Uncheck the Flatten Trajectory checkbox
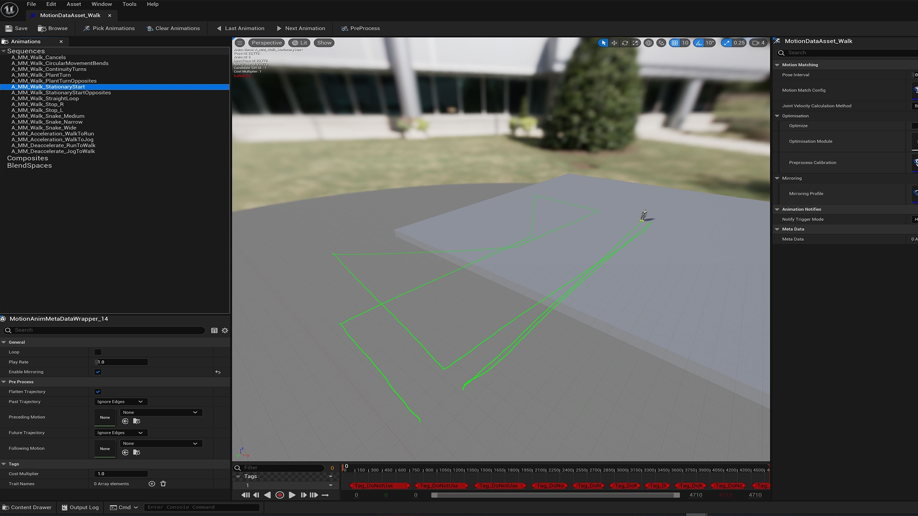The width and height of the screenshot is (918, 516). click(x=98, y=392)
